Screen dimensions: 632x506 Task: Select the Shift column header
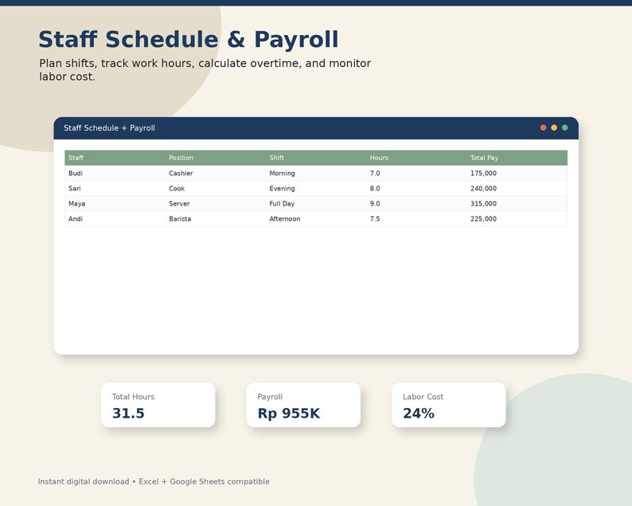316,158
